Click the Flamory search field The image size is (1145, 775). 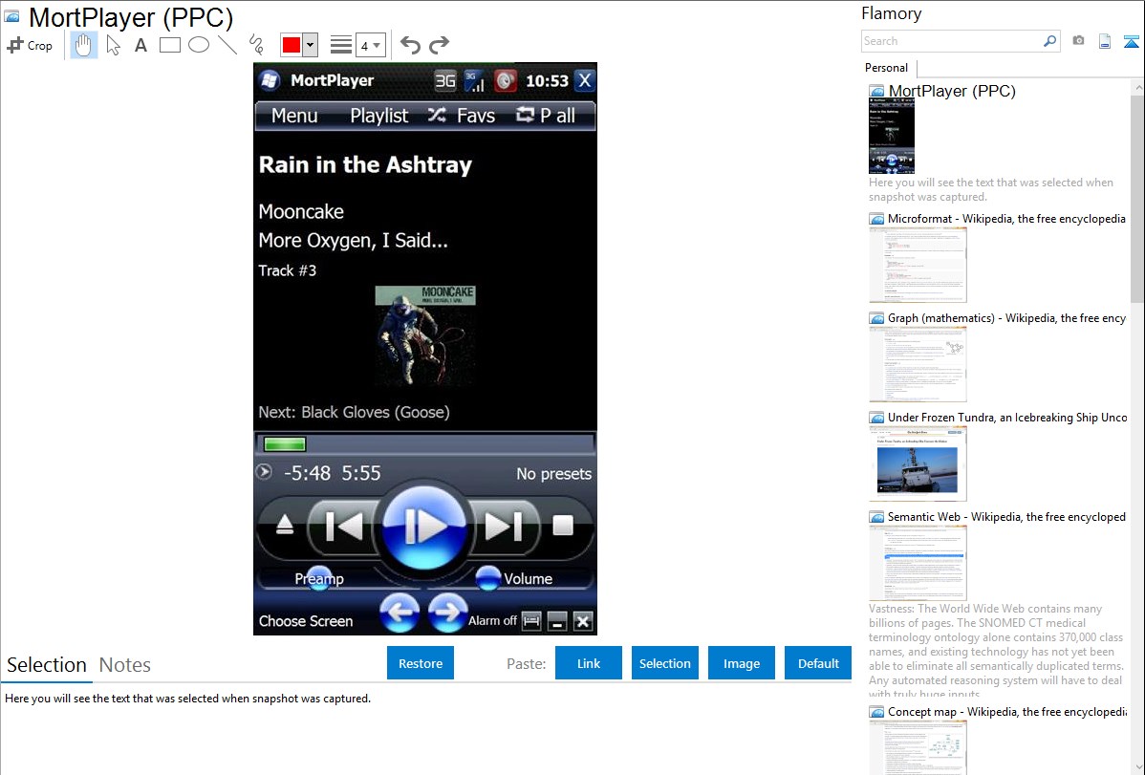click(951, 41)
